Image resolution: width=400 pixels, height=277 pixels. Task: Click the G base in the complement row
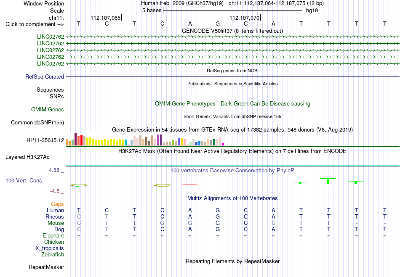pyautogui.click(x=218, y=24)
